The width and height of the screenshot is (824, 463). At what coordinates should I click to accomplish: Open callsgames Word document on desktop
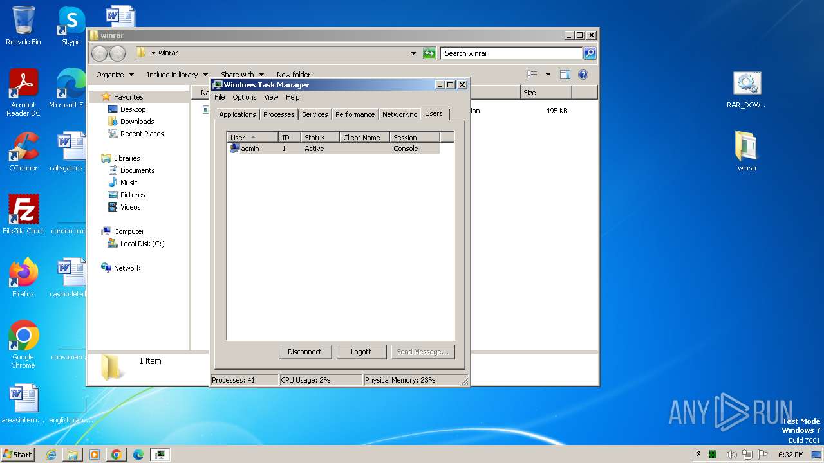click(67, 152)
